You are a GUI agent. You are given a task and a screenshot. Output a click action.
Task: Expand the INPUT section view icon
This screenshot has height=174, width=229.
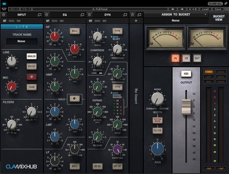click(40, 15)
